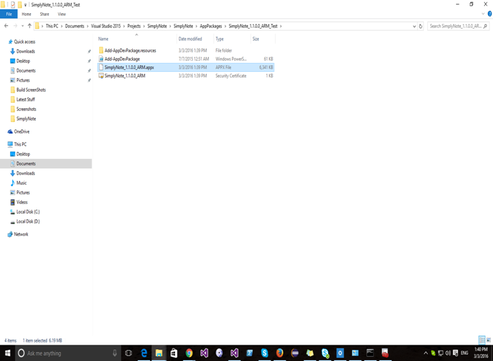Launch Google Chrome from taskbar
This screenshot has height=361, width=493.
[189, 353]
